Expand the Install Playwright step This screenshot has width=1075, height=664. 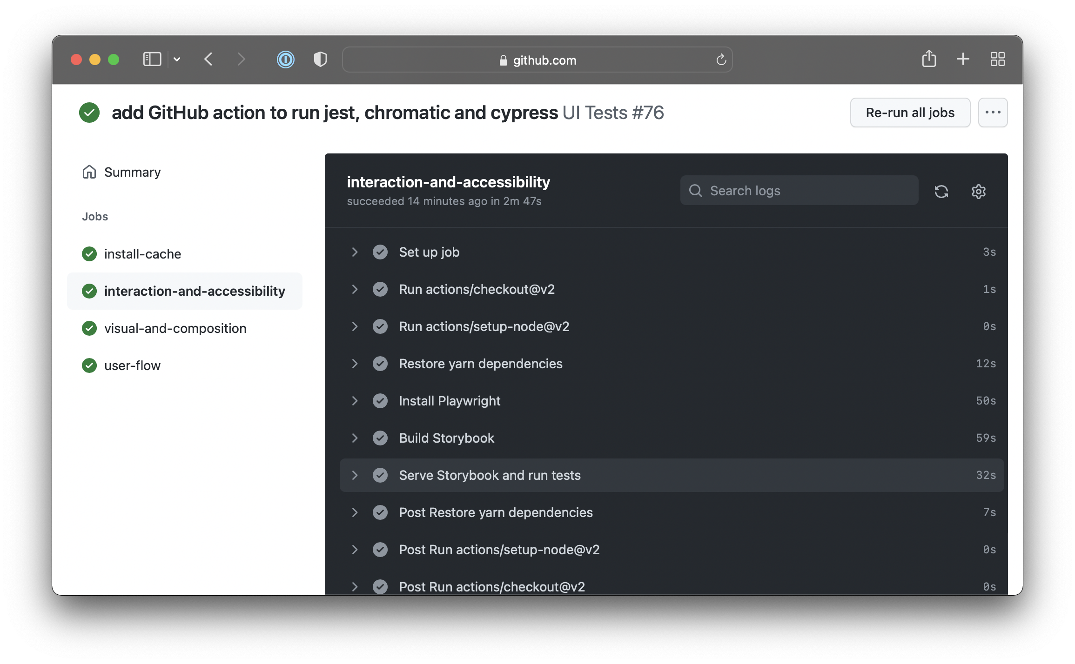coord(355,401)
